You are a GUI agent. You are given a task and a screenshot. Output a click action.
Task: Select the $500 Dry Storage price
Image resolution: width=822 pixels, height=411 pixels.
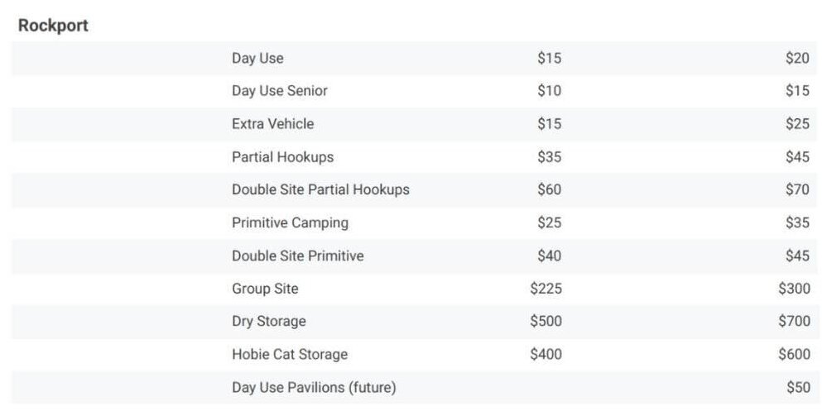click(x=546, y=321)
